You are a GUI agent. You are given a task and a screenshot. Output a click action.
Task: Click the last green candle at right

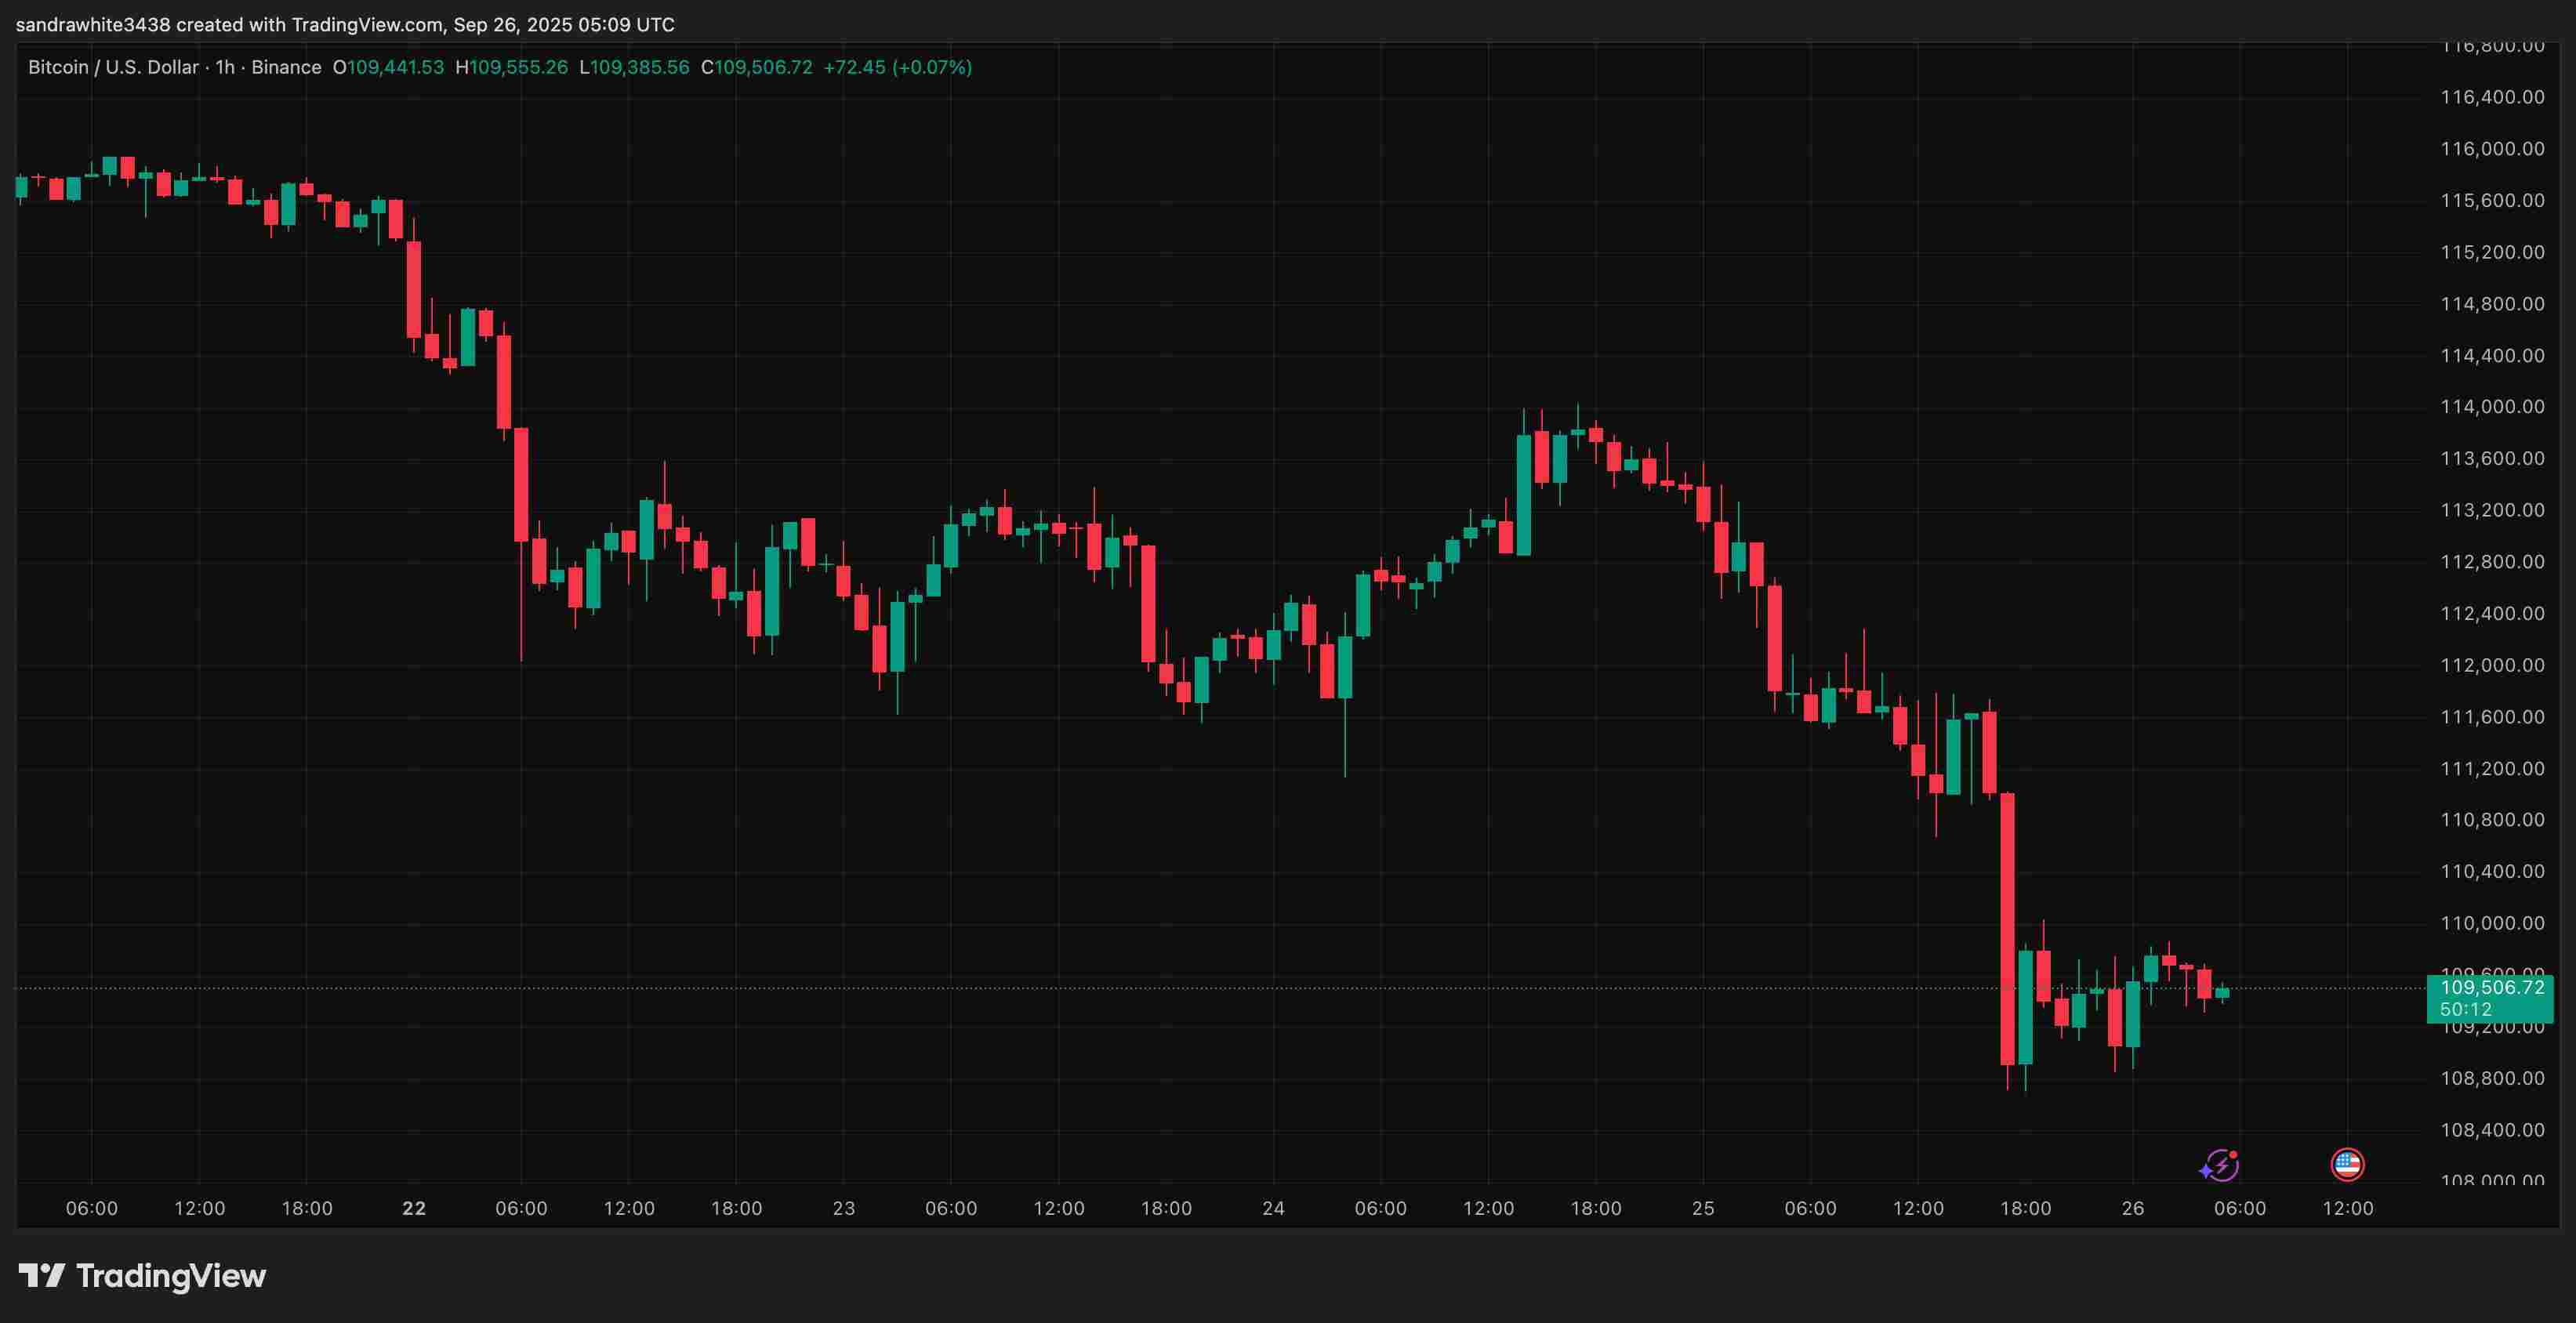[2222, 993]
